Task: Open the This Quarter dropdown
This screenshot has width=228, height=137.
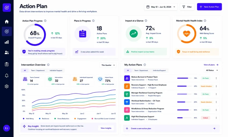Action: click(x=108, y=65)
